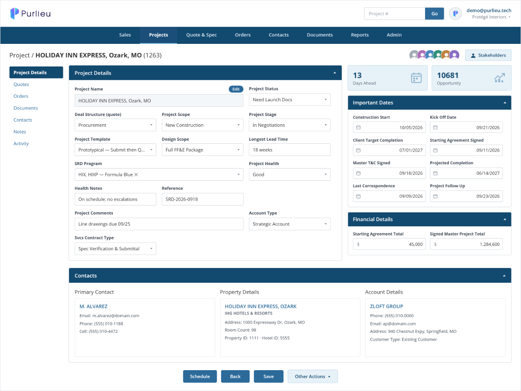Open the Project Scope dropdown
Screen dimensions: 521x391
202,125
